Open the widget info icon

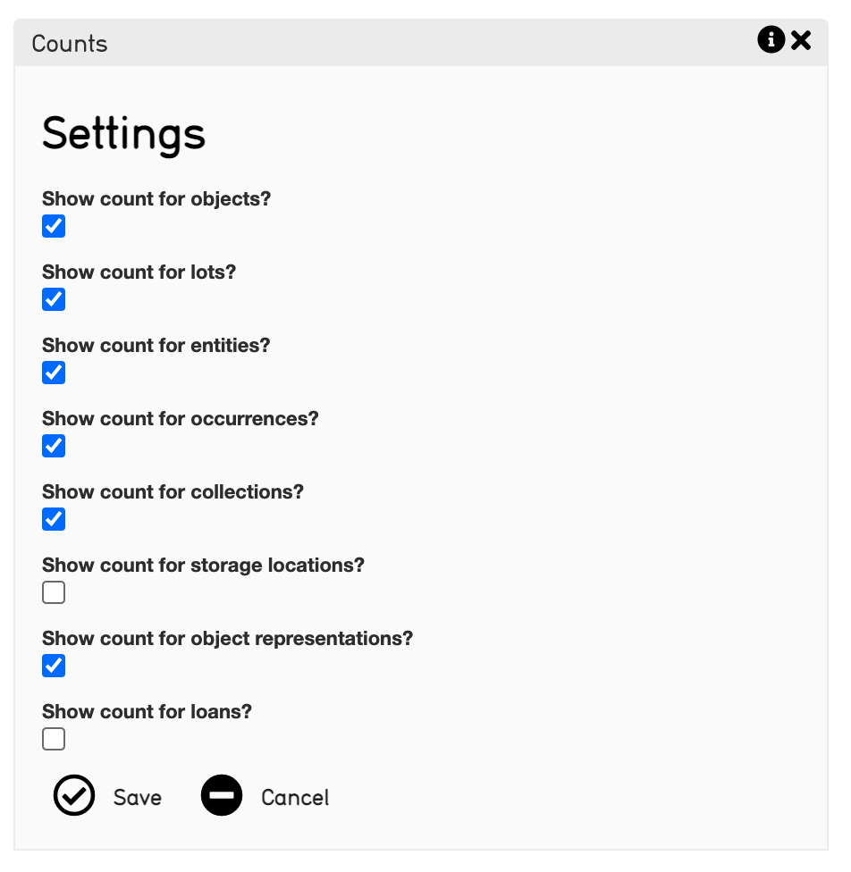[x=771, y=40]
